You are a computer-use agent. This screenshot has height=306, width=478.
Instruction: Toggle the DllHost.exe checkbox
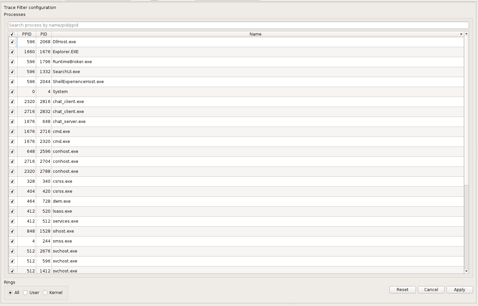pyautogui.click(x=12, y=42)
